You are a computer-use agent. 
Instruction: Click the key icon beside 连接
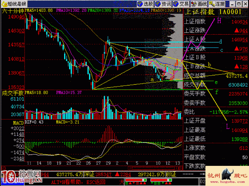click(212, 4)
